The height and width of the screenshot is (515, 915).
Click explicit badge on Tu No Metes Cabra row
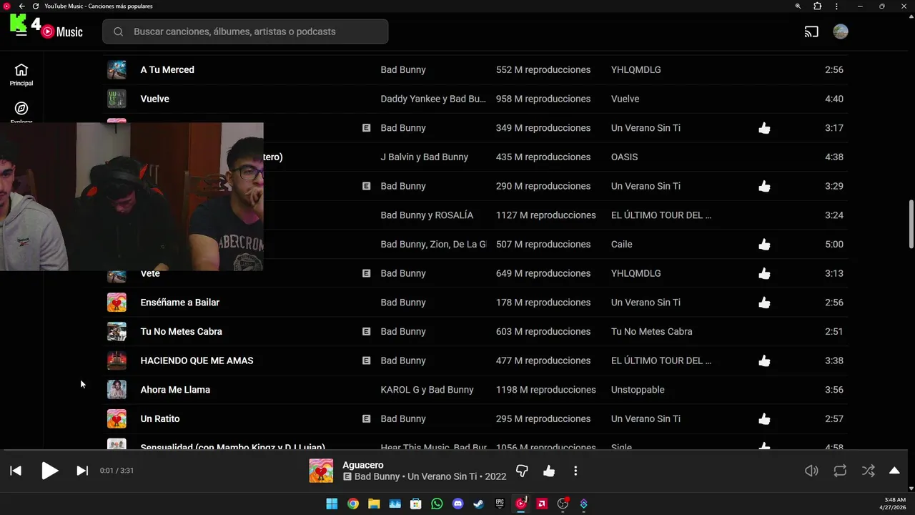(366, 331)
